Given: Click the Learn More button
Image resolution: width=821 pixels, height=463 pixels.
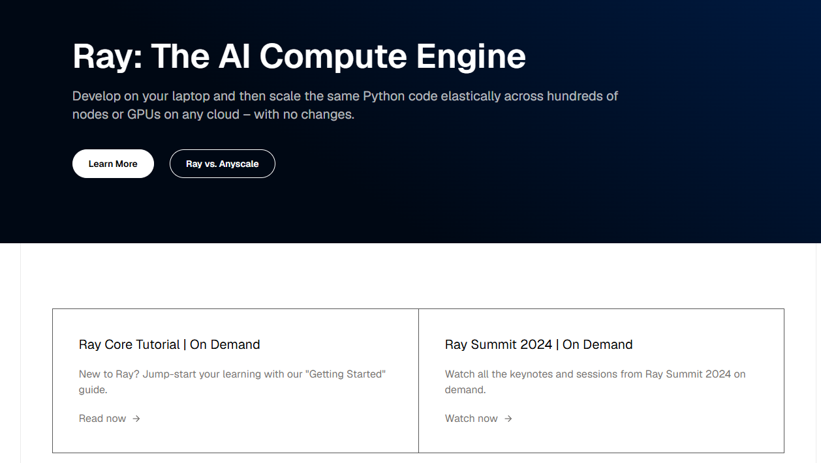Looking at the screenshot, I should pyautogui.click(x=113, y=164).
